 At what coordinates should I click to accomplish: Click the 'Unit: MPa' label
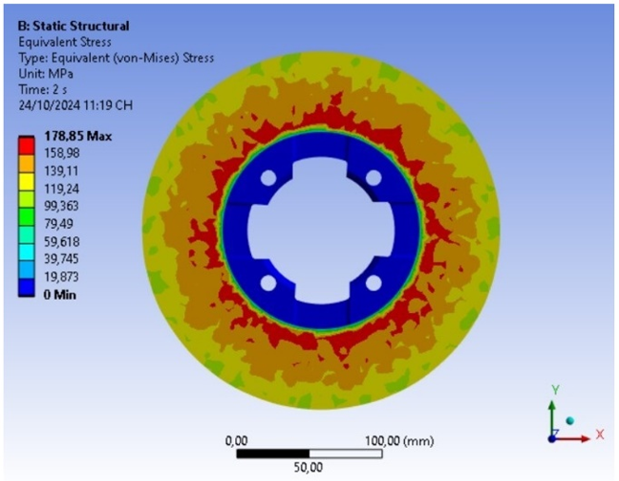click(x=46, y=74)
